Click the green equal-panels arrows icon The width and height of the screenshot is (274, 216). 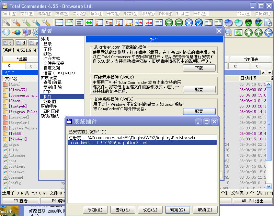(79, 23)
